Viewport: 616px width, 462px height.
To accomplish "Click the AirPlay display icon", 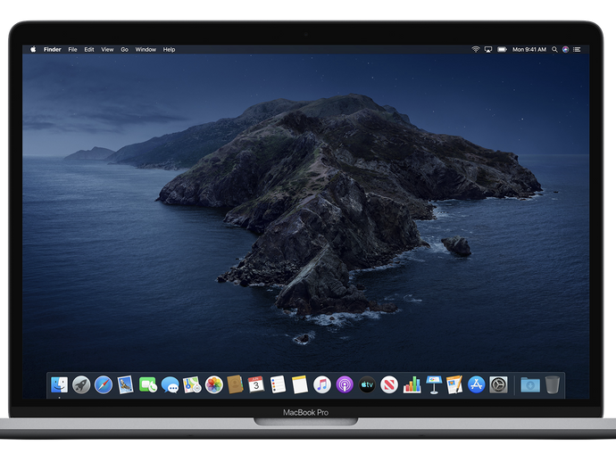I will (x=488, y=49).
